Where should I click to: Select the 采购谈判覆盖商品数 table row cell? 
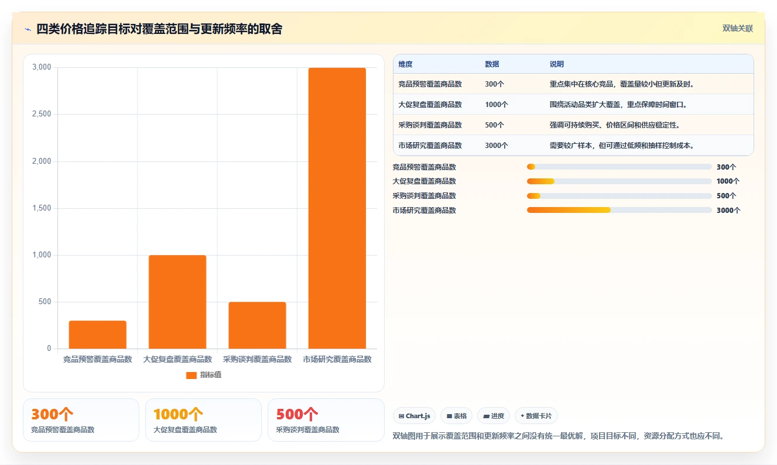pos(430,125)
